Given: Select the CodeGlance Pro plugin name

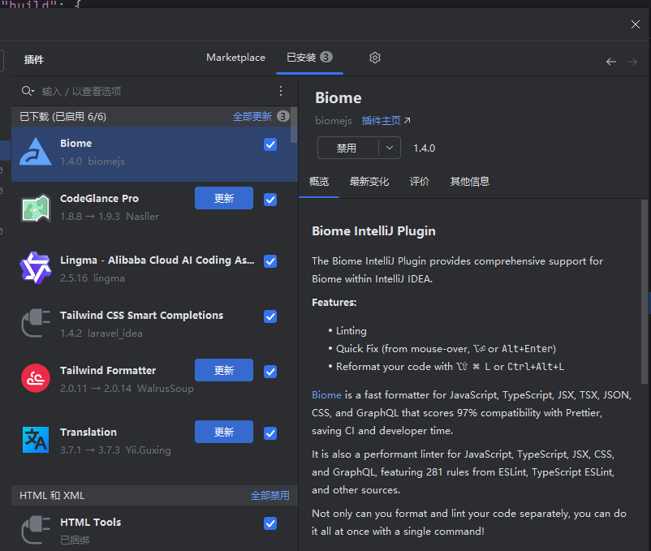Looking at the screenshot, I should point(99,198).
